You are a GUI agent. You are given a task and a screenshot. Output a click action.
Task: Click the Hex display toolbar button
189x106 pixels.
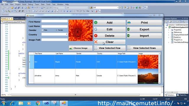[88, 11]
